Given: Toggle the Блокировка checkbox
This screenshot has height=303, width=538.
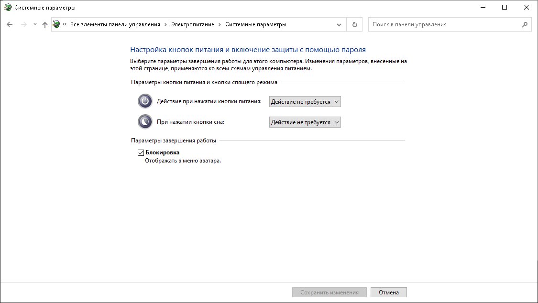Looking at the screenshot, I should tap(141, 152).
